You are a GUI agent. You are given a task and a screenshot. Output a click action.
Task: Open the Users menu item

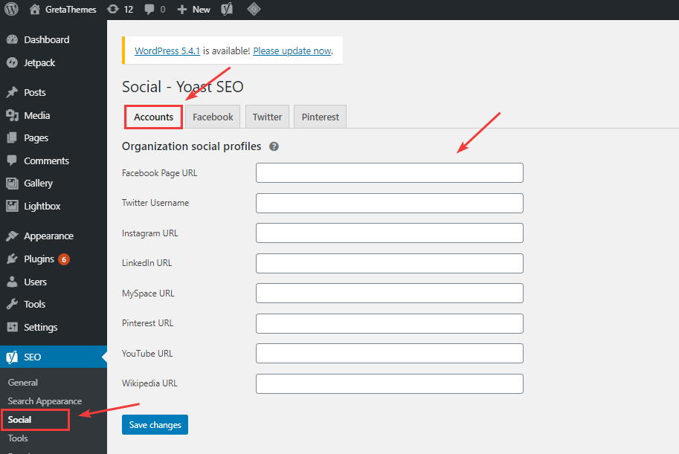[35, 282]
